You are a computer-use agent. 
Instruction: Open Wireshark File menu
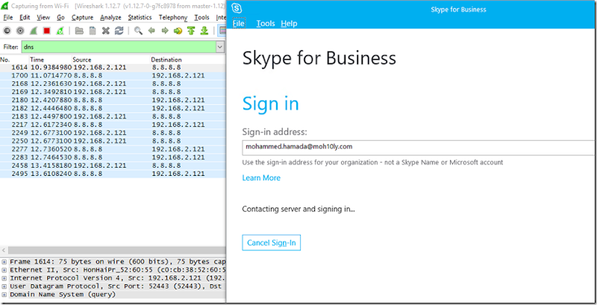tap(8, 17)
